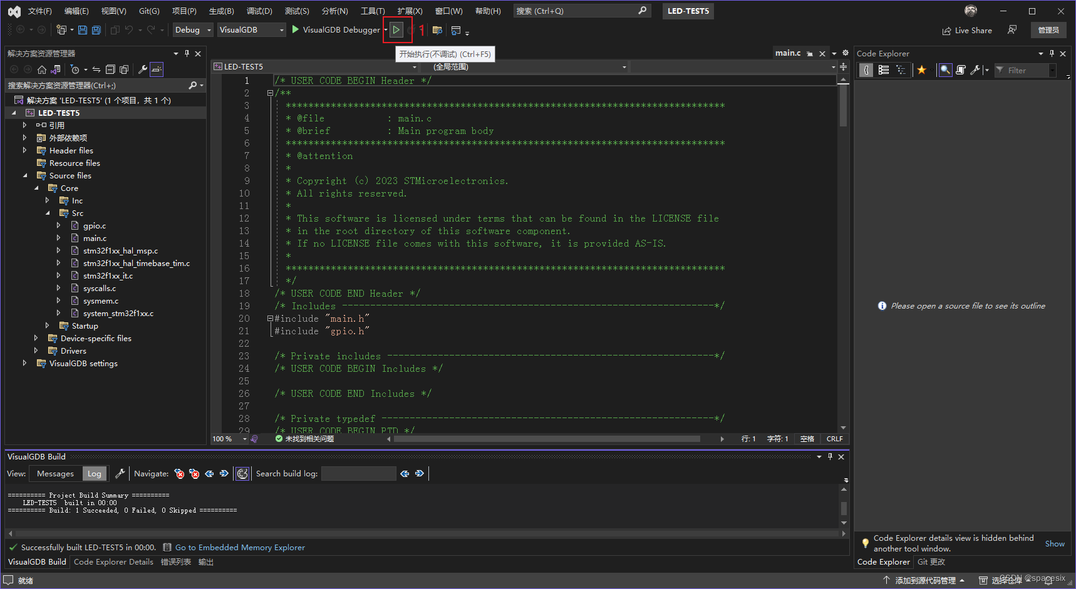Find the previous match in the build log search

[x=405, y=473]
